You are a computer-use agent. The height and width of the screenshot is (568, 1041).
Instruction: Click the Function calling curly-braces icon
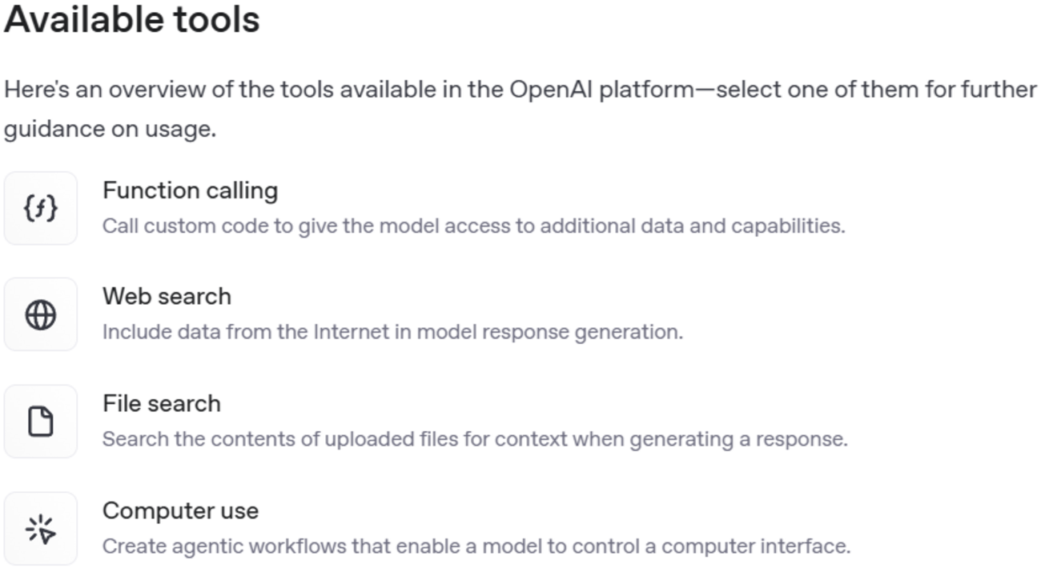pyautogui.click(x=40, y=208)
